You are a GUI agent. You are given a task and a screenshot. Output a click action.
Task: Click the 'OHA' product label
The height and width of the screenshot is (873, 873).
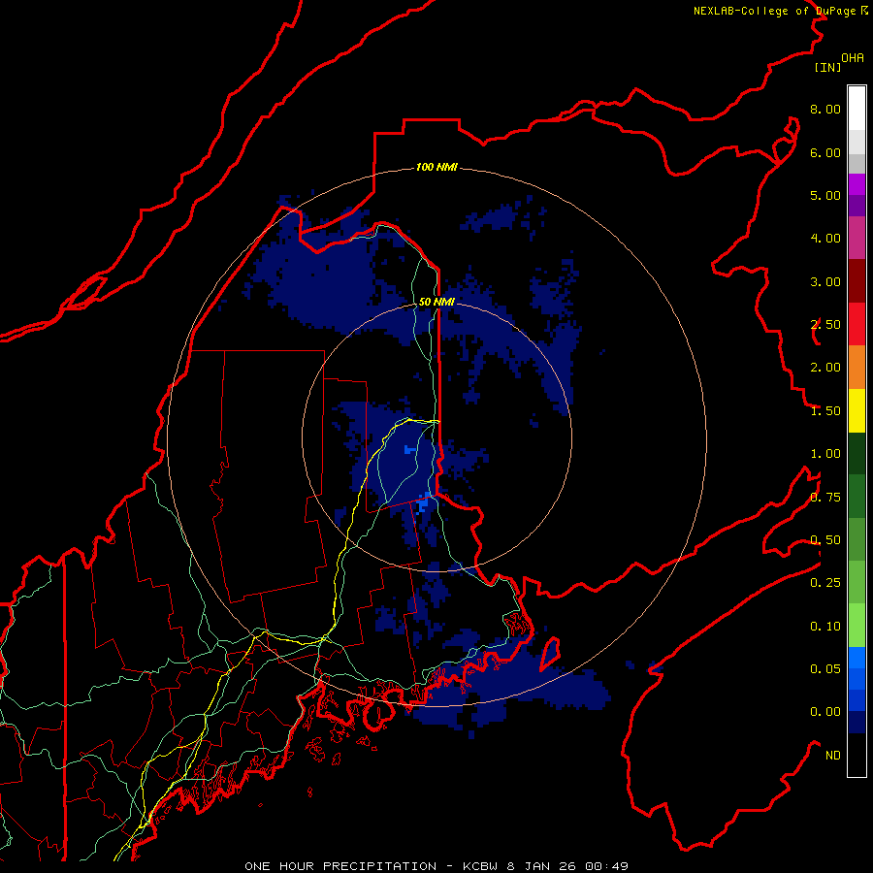[853, 58]
